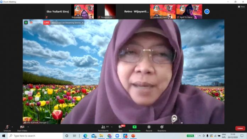This screenshot has height=139, width=247.
Task: Open Chrome from the taskbar
Action: 109,136
